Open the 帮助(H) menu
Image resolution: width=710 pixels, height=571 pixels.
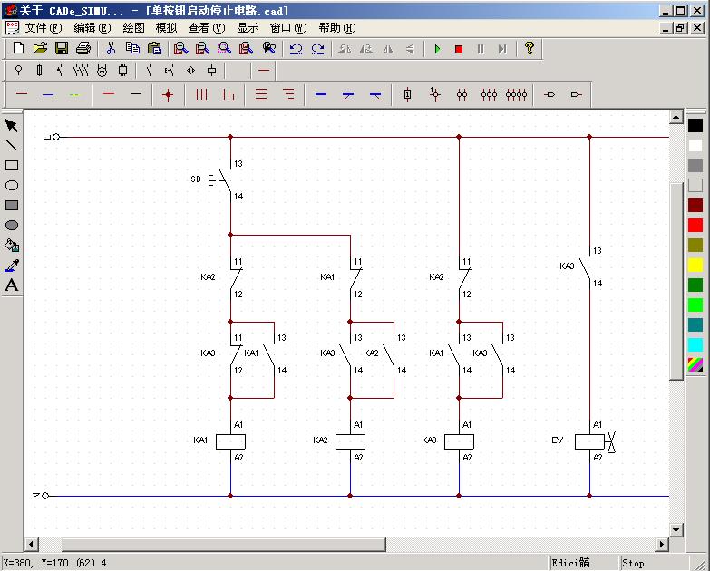pyautogui.click(x=336, y=28)
